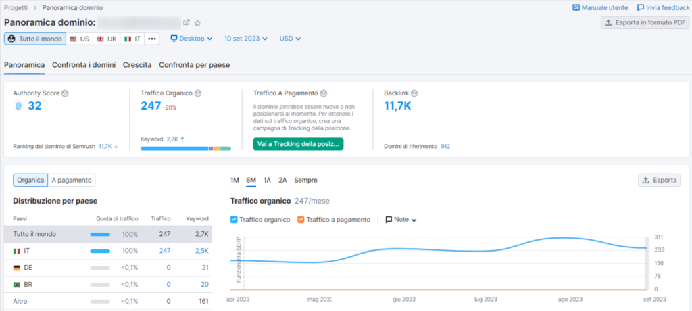Click the globe icon next to Backlink

click(414, 93)
